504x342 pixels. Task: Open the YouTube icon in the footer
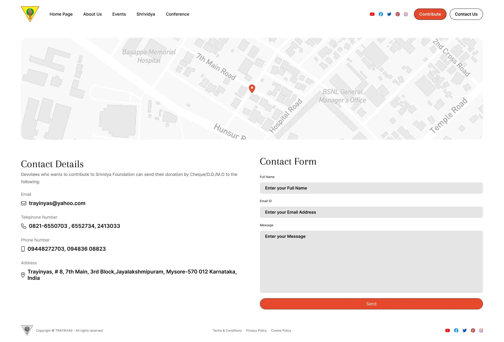coord(448,330)
